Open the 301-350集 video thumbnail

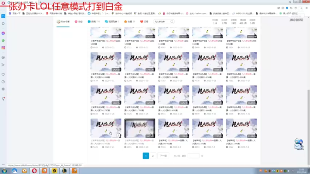point(208,128)
